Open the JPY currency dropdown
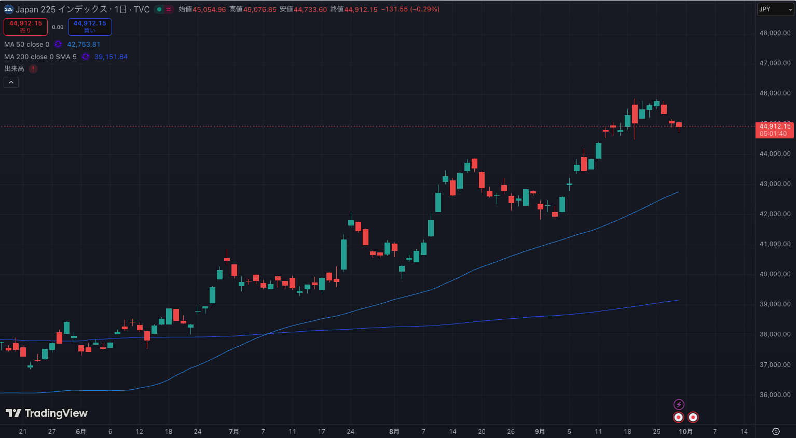 coord(775,9)
